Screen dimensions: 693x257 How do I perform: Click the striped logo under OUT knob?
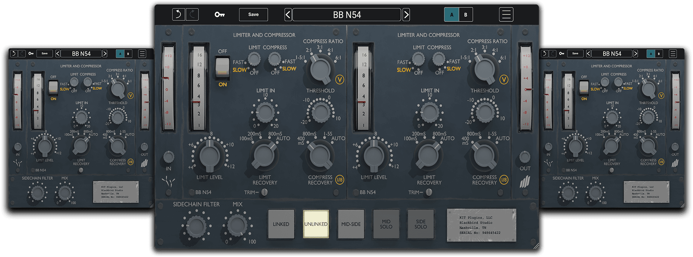click(x=525, y=182)
